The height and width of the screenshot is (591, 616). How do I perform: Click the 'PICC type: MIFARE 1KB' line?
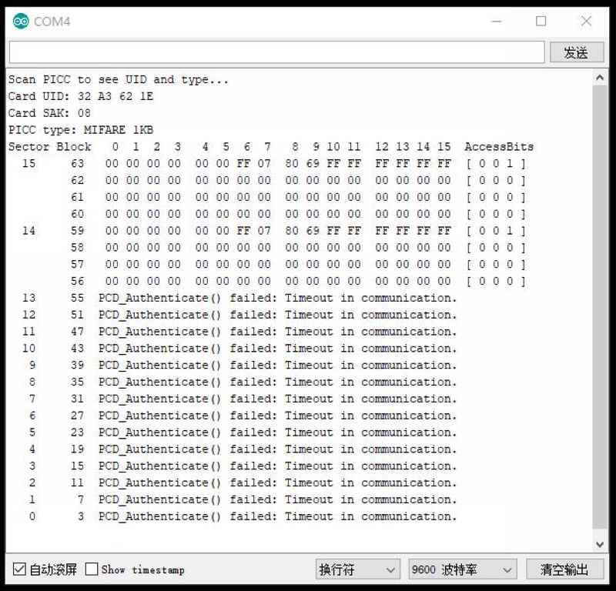(81, 130)
